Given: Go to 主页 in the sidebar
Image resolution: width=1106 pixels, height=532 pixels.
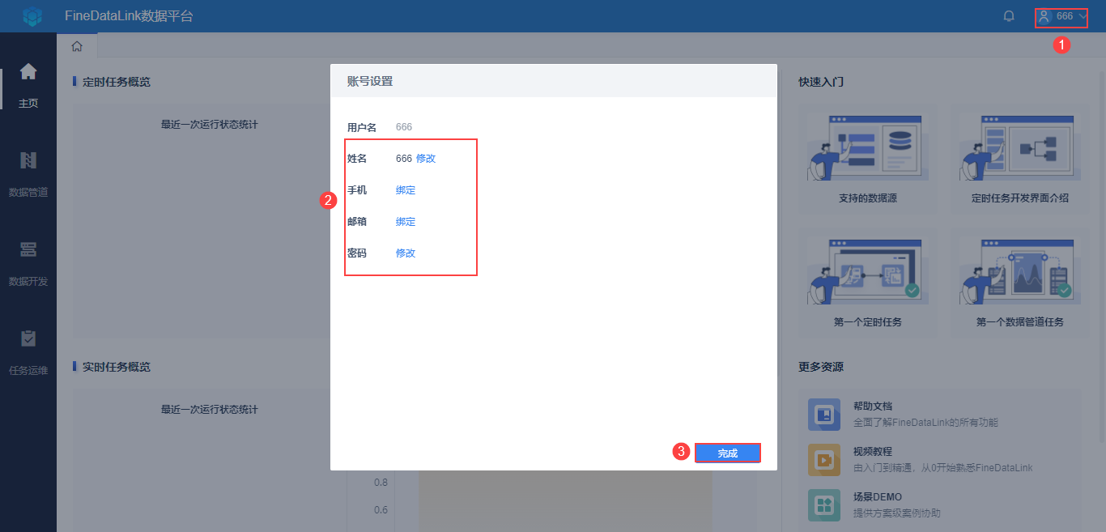Looking at the screenshot, I should coord(28,86).
